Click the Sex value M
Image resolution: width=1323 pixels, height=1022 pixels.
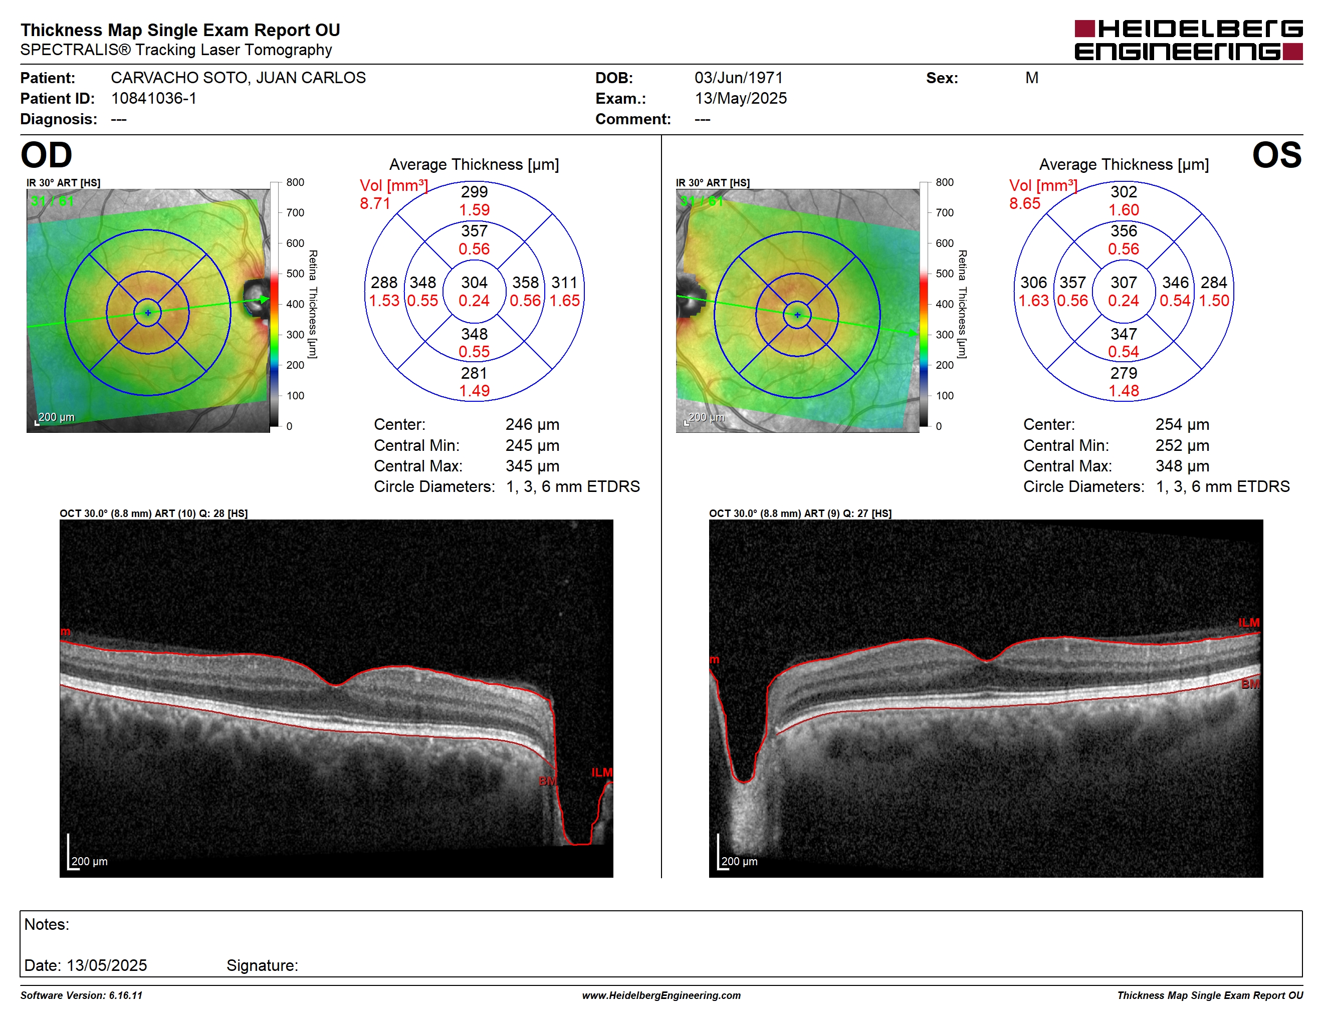coord(1032,78)
